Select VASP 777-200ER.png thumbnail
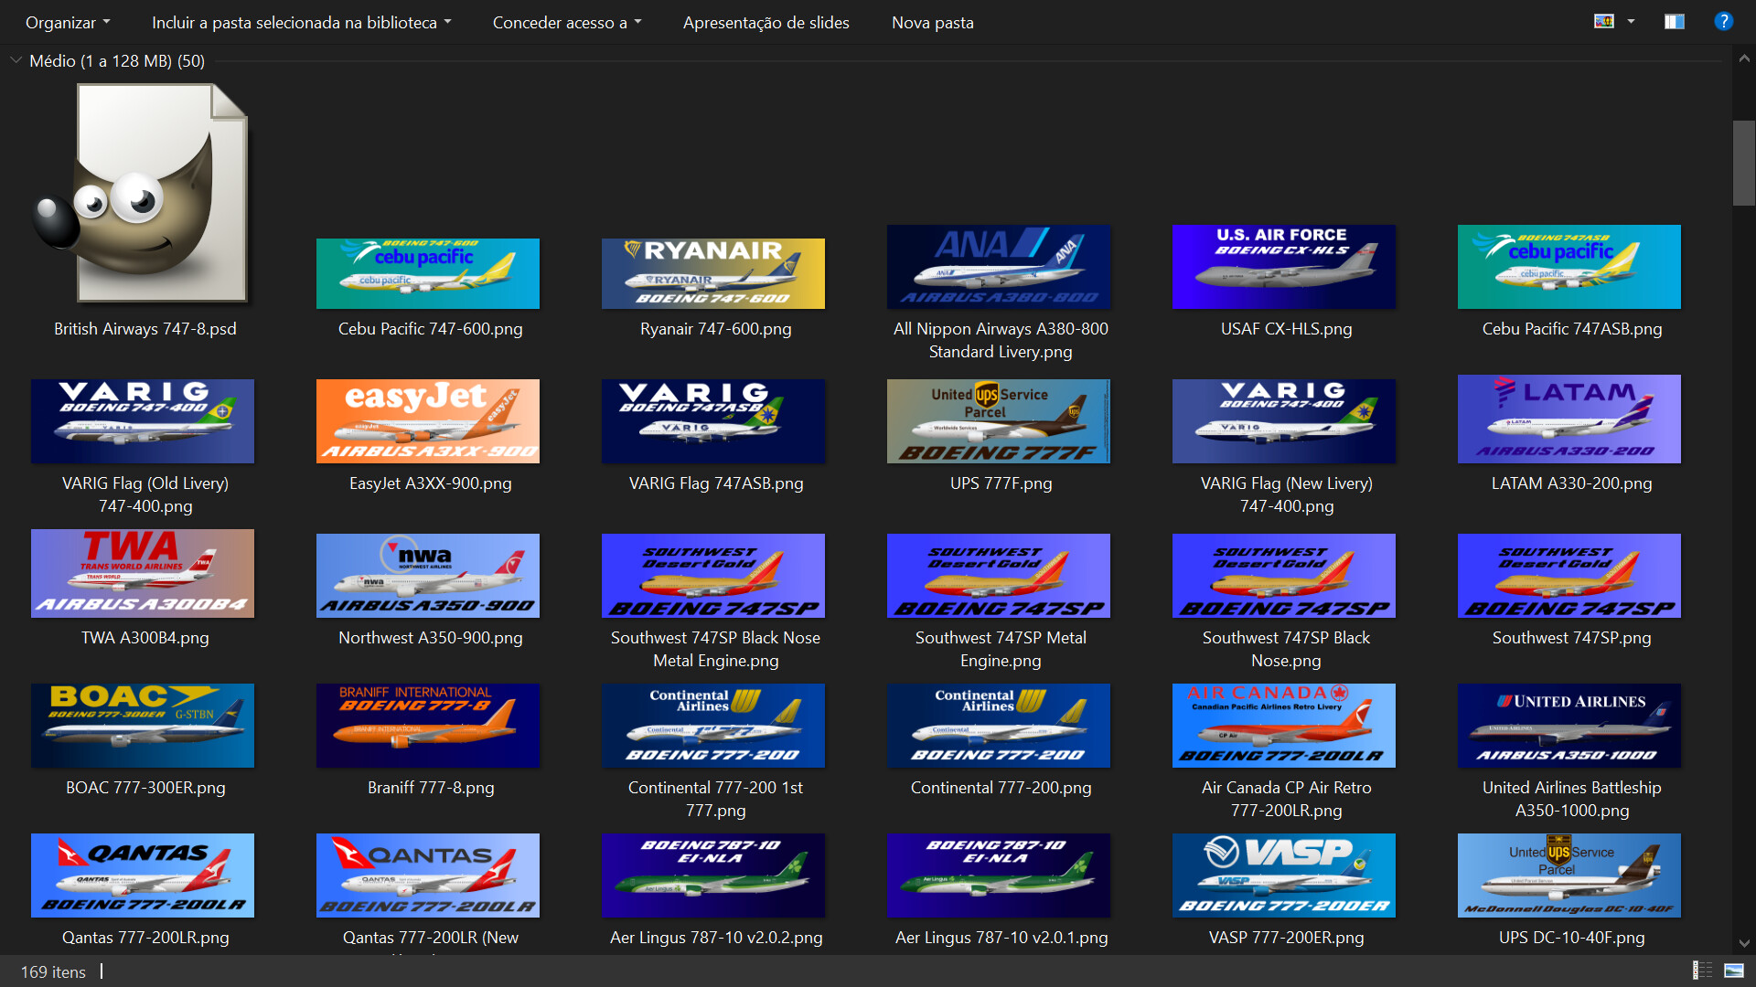1756x987 pixels. pos(1284,876)
